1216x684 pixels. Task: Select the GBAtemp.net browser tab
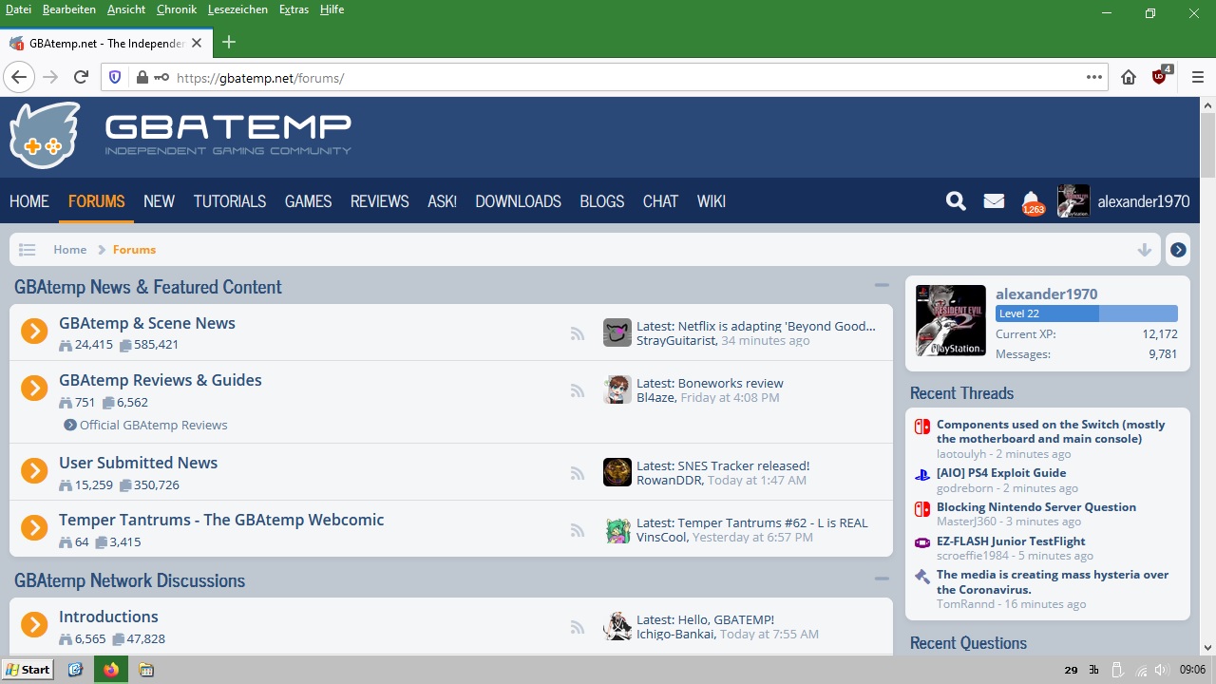[105, 43]
